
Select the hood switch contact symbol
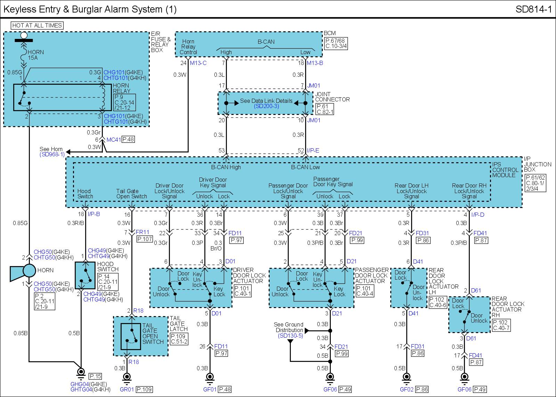click(x=85, y=276)
